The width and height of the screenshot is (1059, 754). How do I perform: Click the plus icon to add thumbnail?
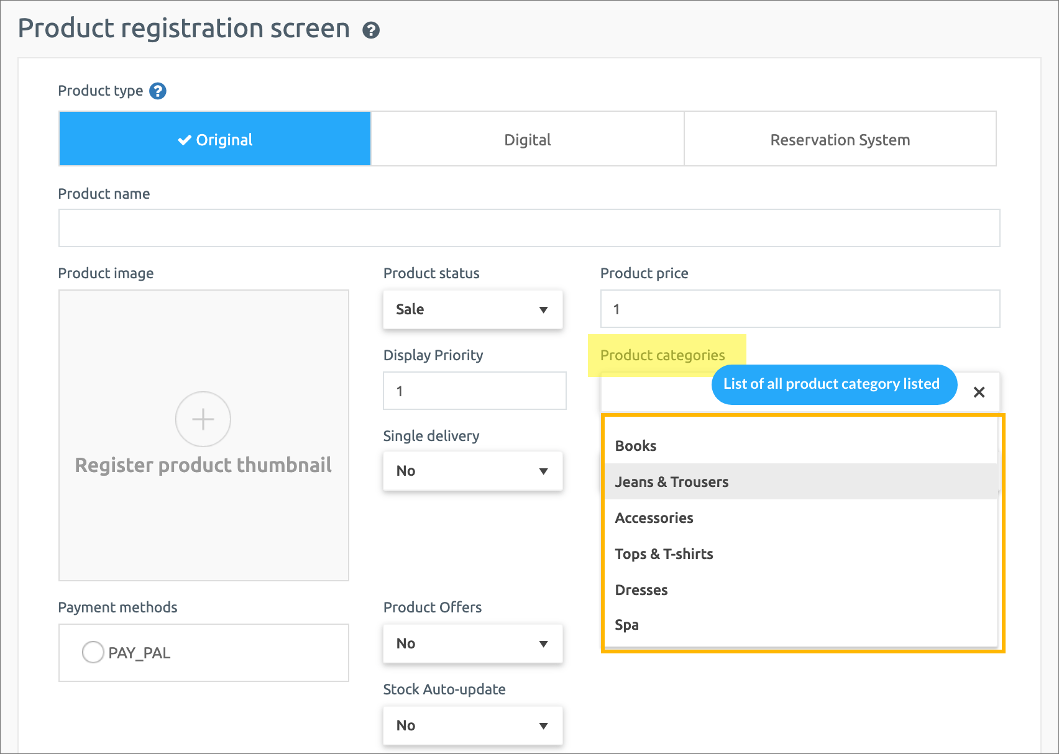(x=203, y=419)
